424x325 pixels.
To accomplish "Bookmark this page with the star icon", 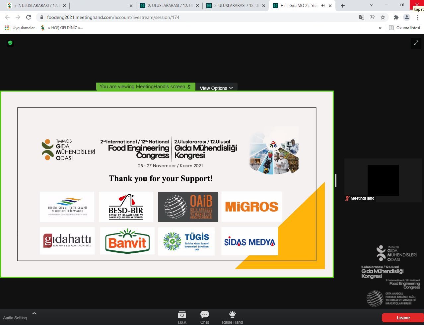I will pos(383,17).
